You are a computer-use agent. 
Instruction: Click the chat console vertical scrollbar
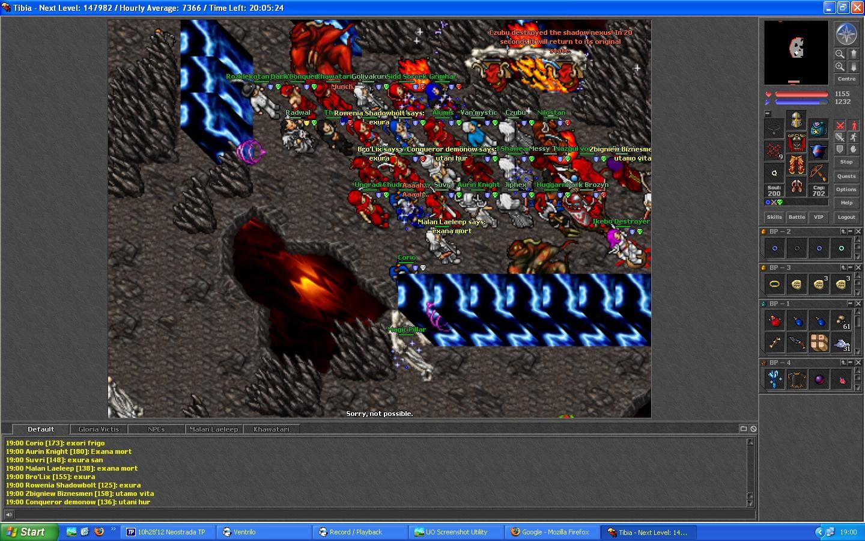coord(750,472)
